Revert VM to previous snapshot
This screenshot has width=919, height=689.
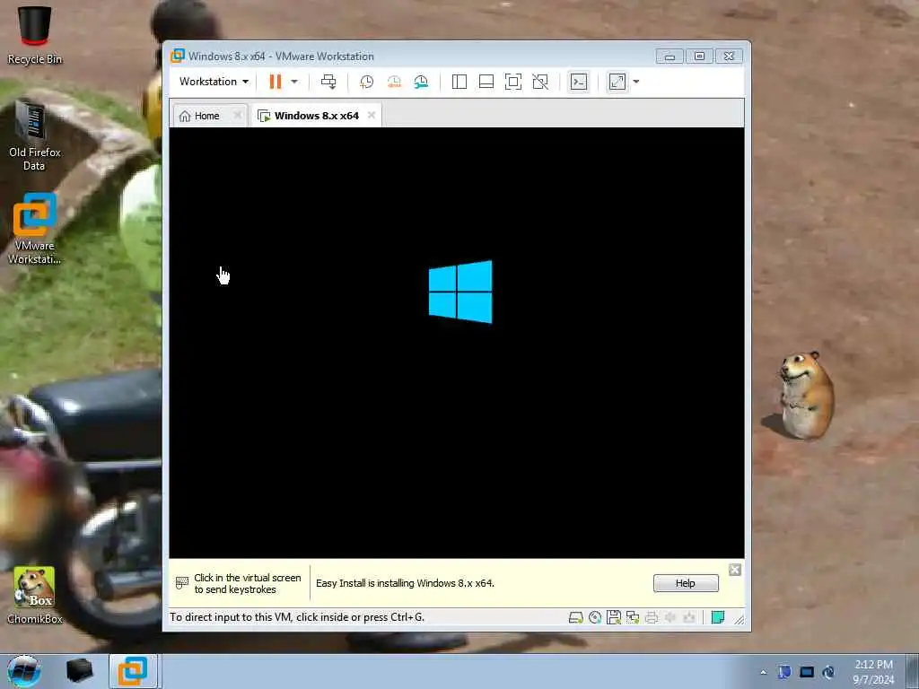[x=394, y=82]
